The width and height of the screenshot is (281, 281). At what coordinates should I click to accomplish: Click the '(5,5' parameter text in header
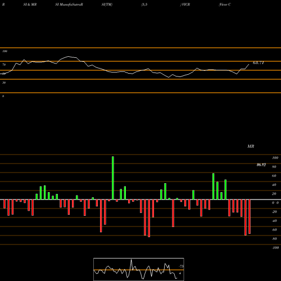pos(144,4)
